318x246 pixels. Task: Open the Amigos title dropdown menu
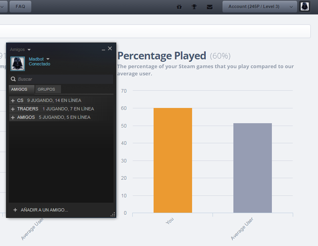[x=29, y=50]
